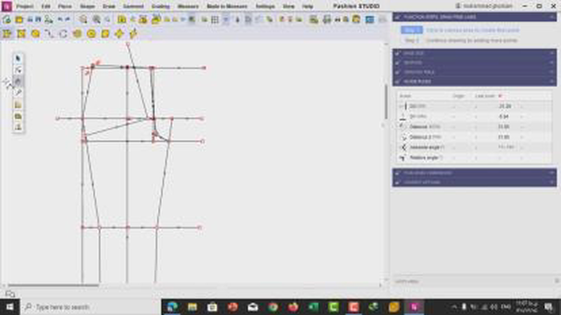Screen dimensions: 561x315
Task: Collapse the RULER RULES panel header
Action: click(x=474, y=81)
